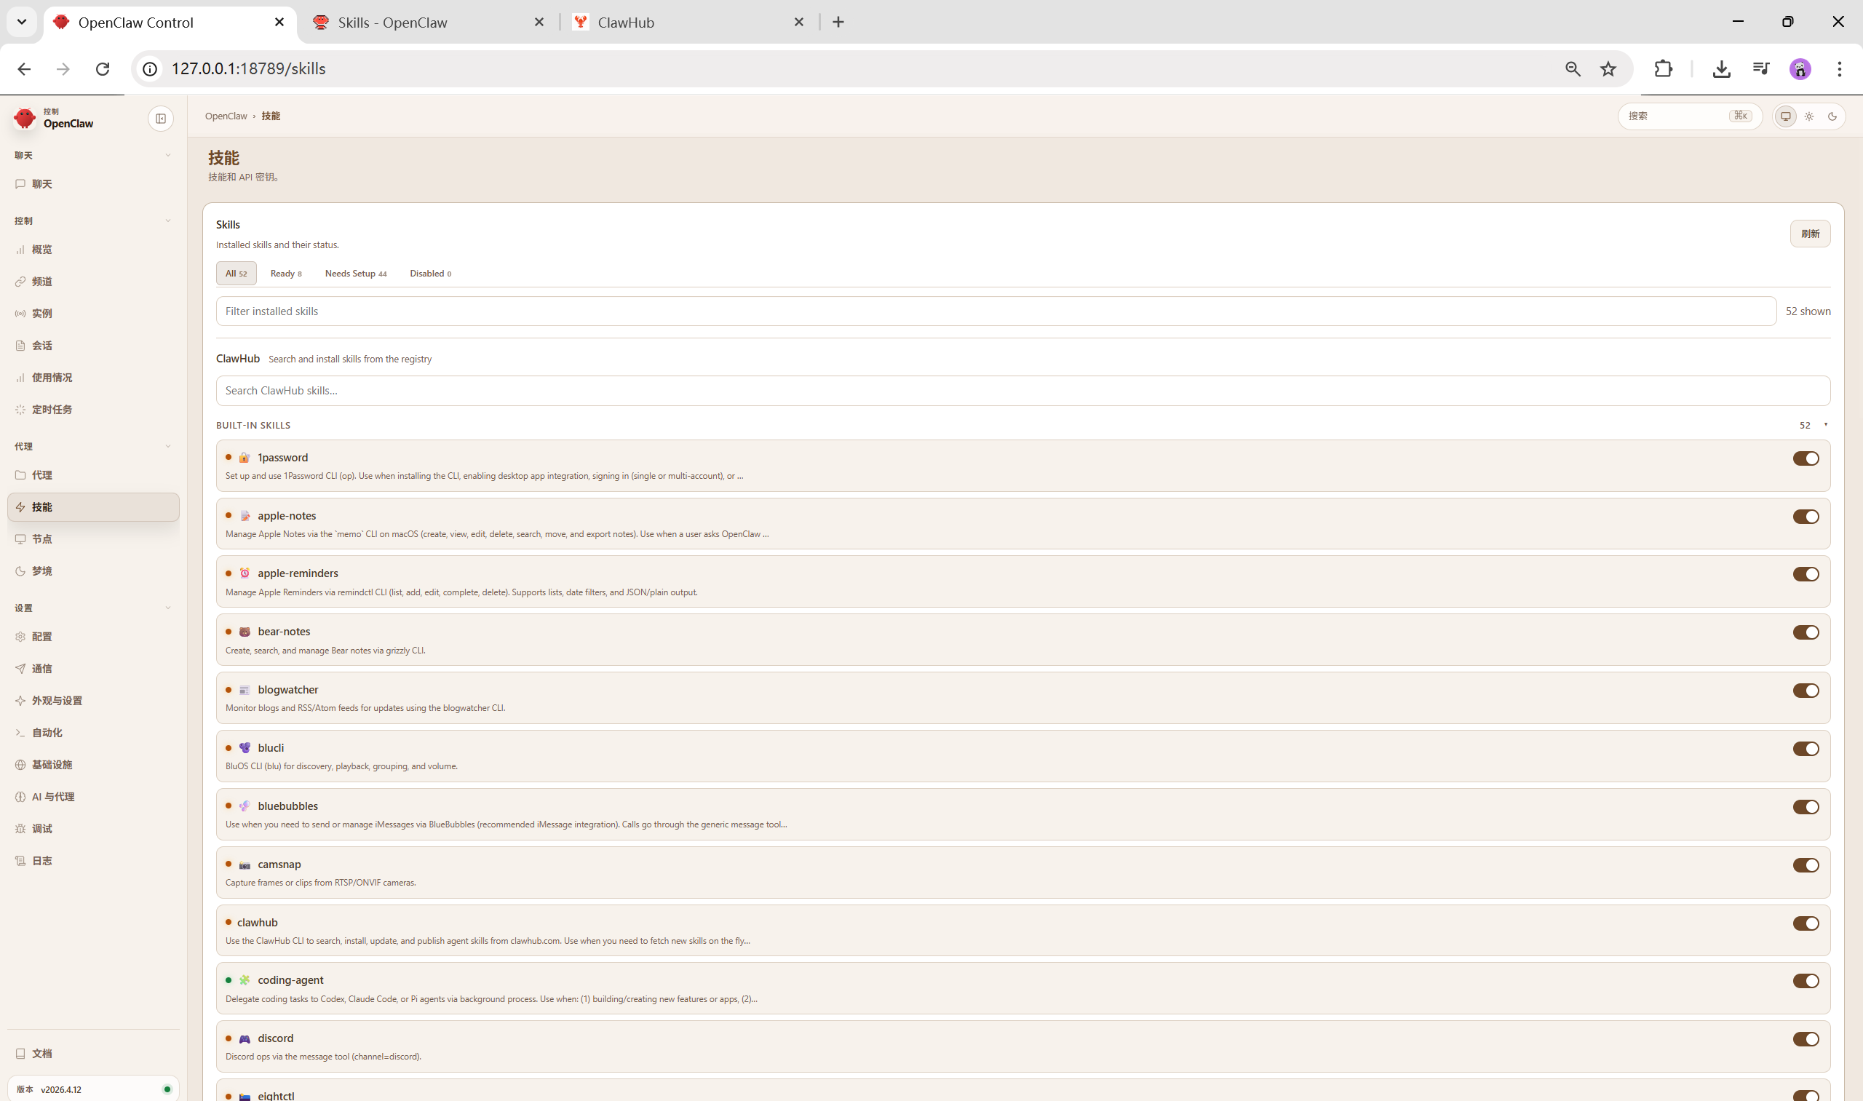Bookmark this page with star icon

pyautogui.click(x=1607, y=69)
